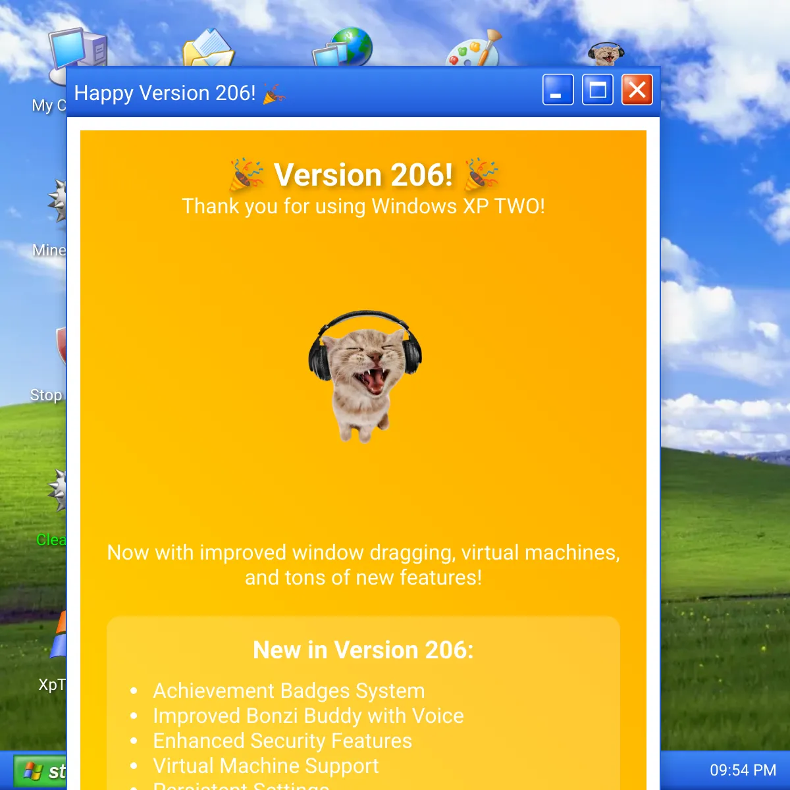
Task: Launch the Paint palette desktop icon
Action: [474, 47]
